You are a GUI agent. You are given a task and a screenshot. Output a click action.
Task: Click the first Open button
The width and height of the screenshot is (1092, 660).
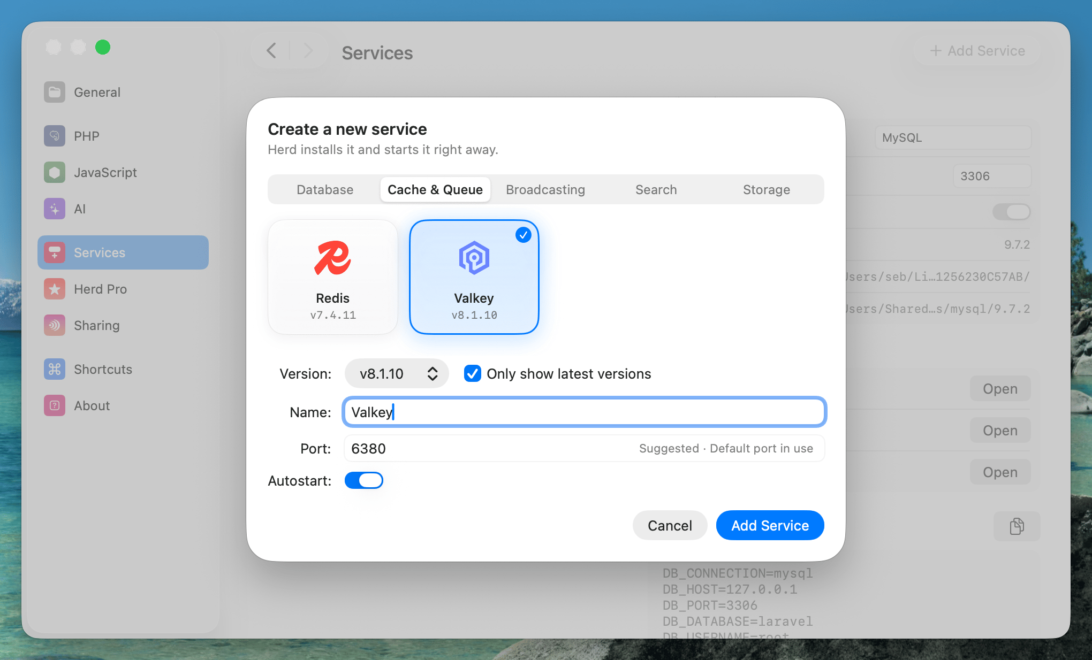[1000, 389]
